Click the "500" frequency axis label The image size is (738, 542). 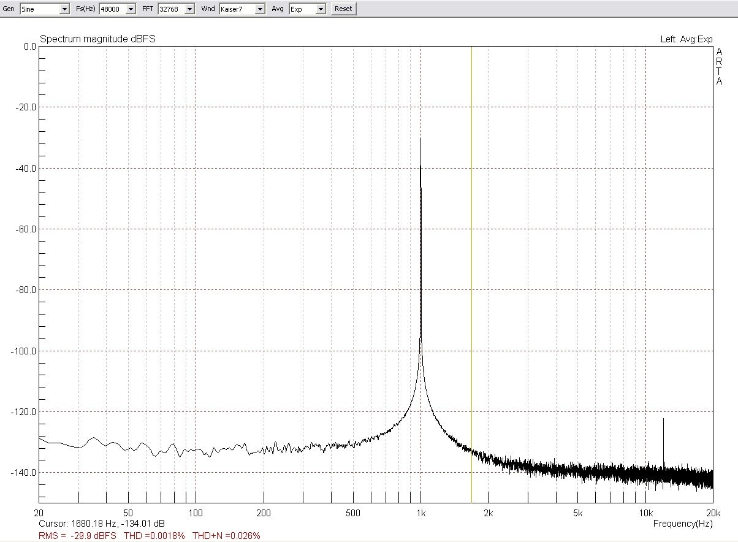pos(353,513)
